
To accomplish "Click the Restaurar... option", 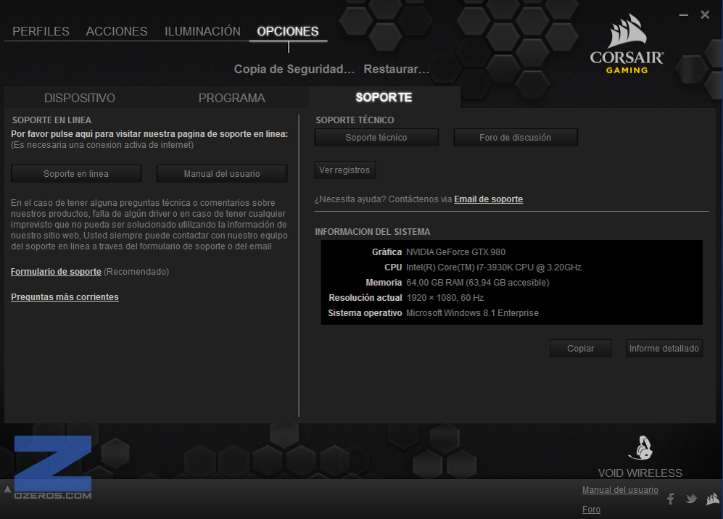I will [x=397, y=69].
